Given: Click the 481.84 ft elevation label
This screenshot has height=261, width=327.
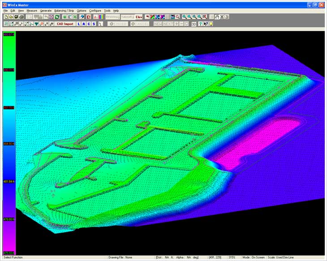Looking at the screenshot, I should tap(9, 182).
